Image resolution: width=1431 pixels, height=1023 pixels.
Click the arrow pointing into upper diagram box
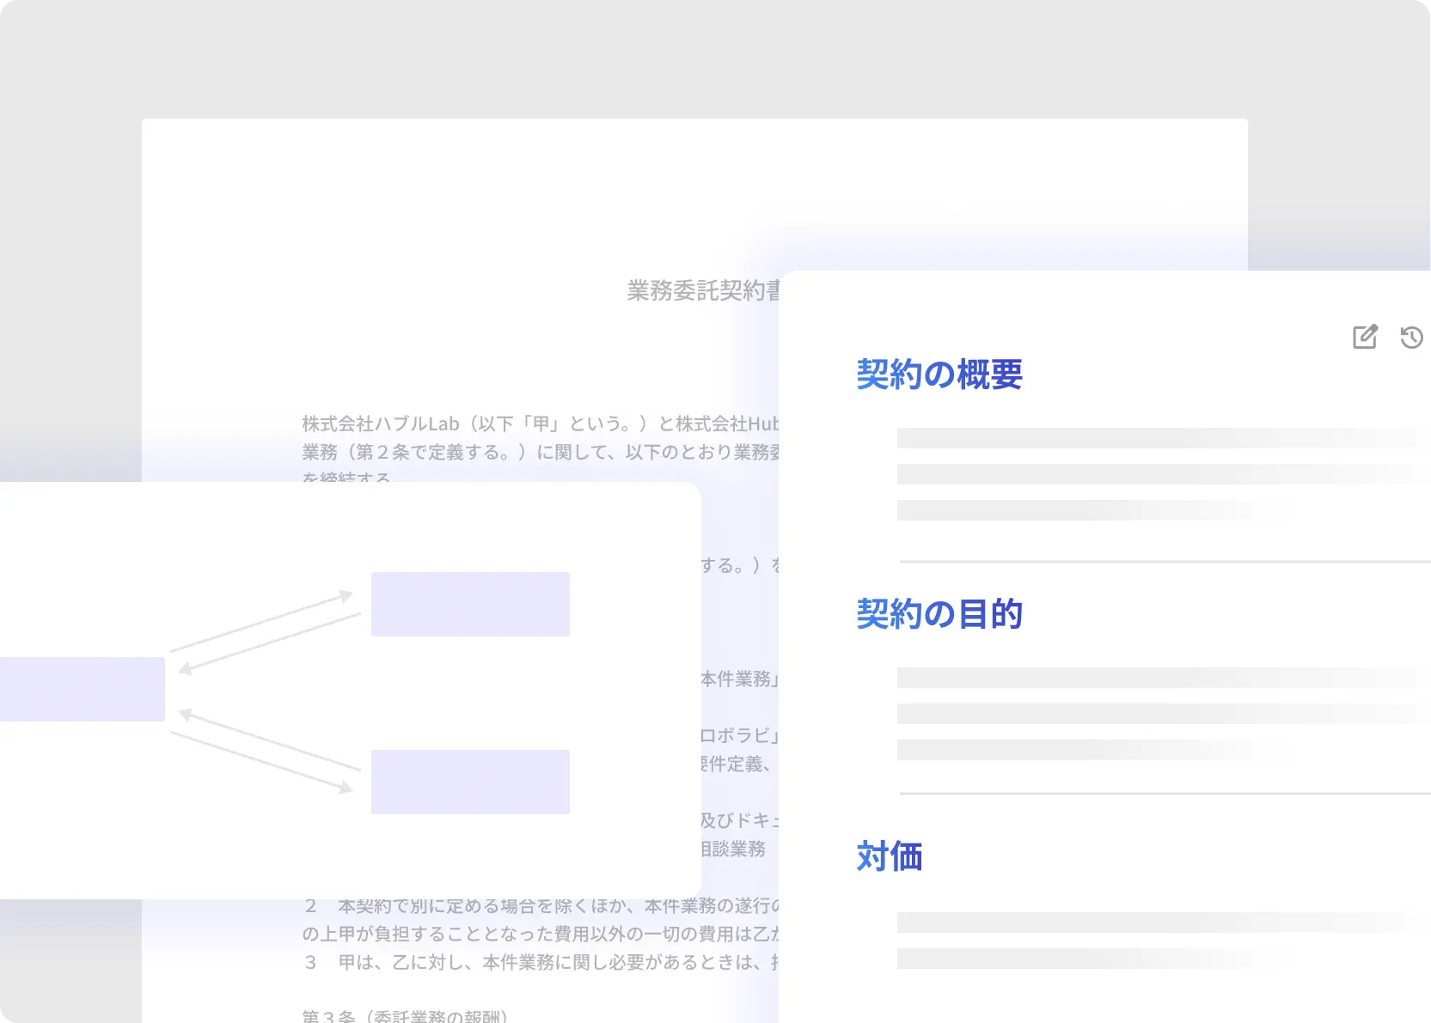(262, 618)
